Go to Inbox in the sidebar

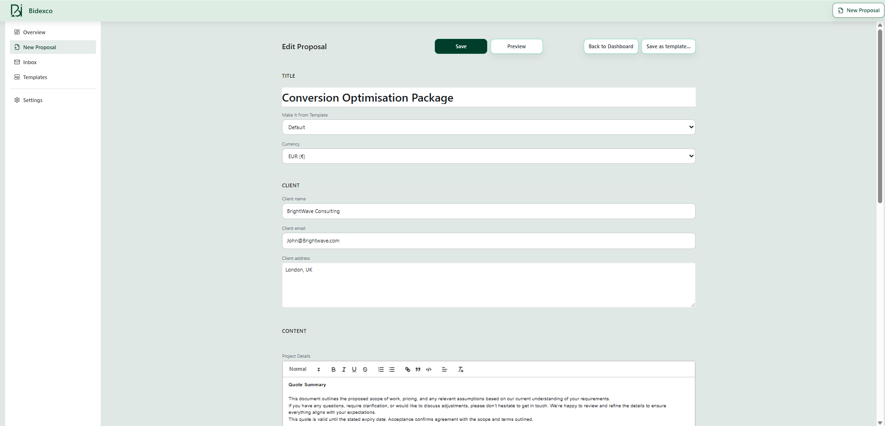(53, 62)
